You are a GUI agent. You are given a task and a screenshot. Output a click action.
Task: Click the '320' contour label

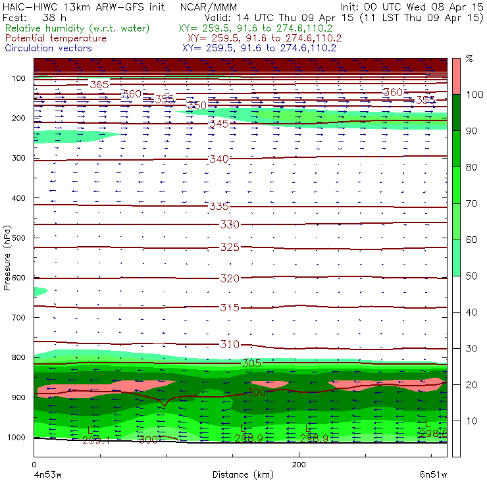(230, 278)
